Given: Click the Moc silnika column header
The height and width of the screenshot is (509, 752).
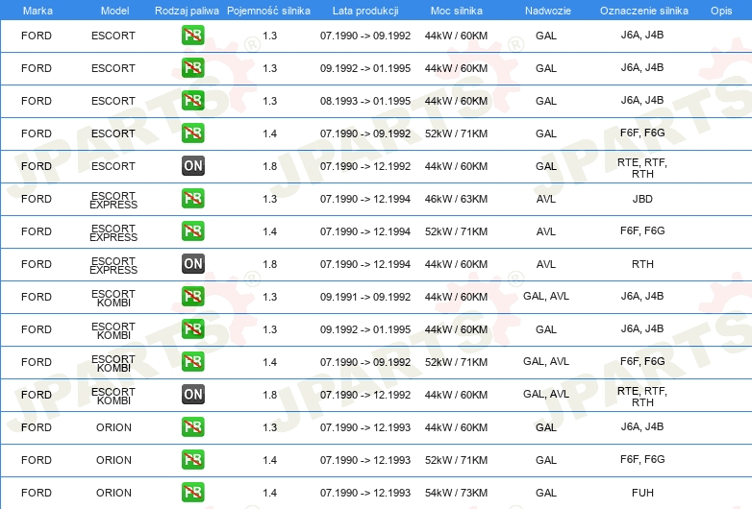Looking at the screenshot, I should point(457,11).
